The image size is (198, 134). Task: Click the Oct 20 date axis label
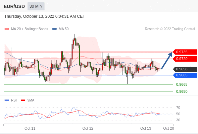coord(168,128)
